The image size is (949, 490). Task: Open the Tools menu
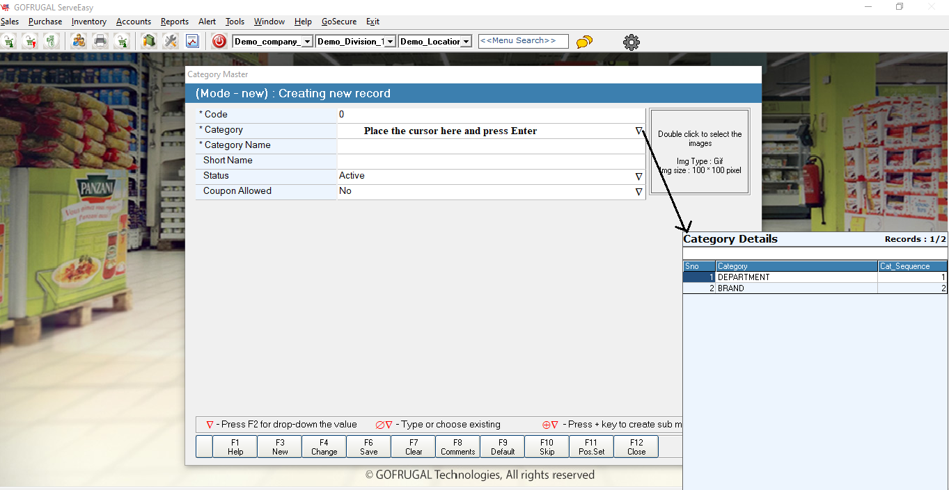click(235, 22)
